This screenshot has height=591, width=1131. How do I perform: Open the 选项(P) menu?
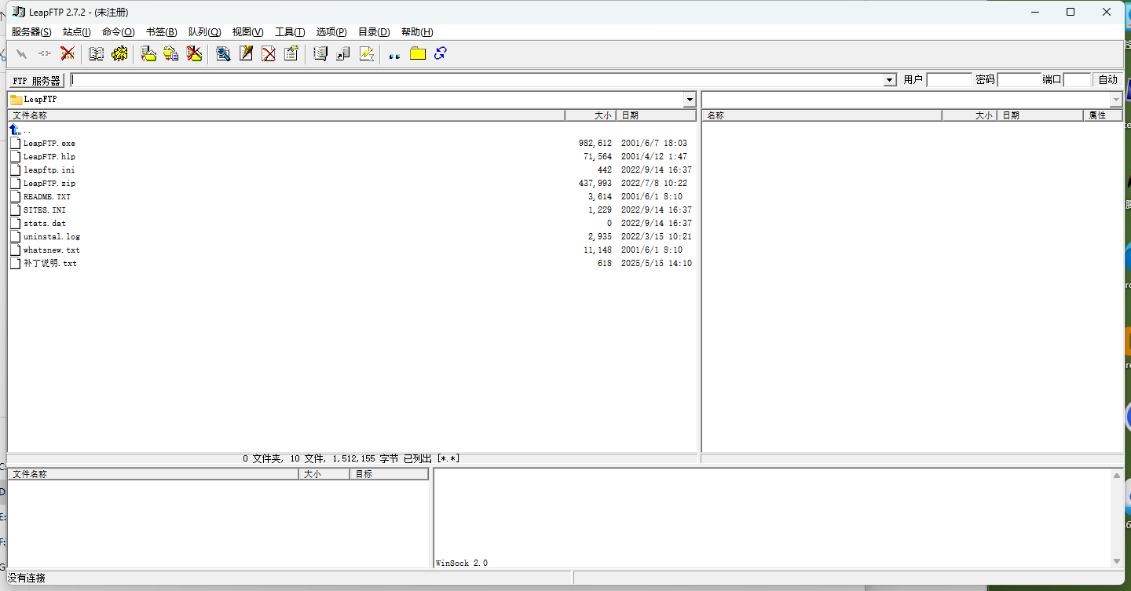click(x=331, y=32)
